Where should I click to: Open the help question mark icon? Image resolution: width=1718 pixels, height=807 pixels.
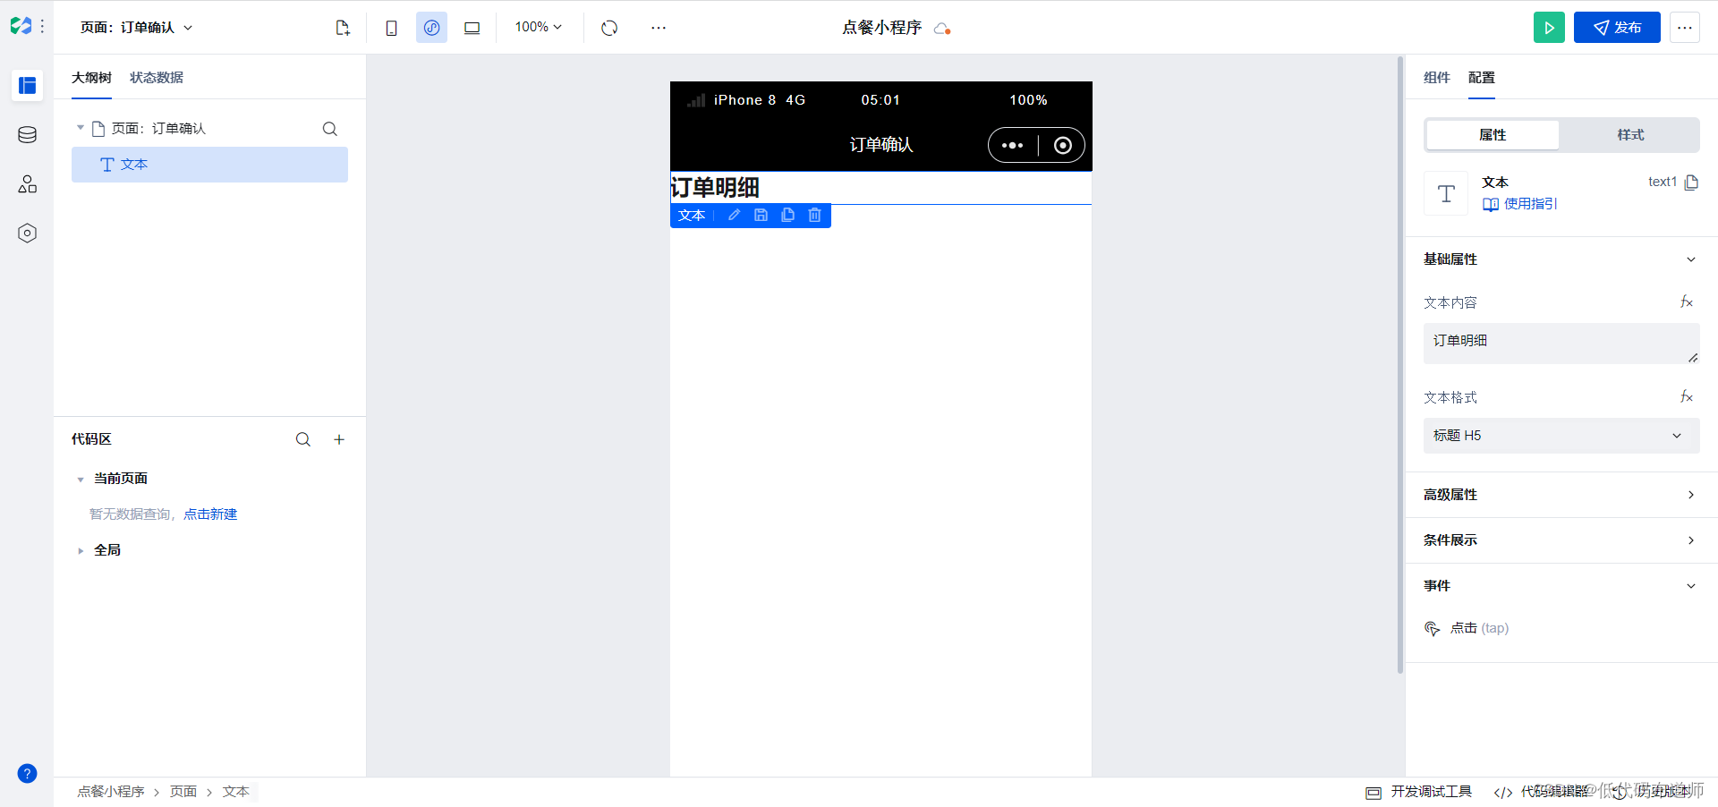point(28,774)
